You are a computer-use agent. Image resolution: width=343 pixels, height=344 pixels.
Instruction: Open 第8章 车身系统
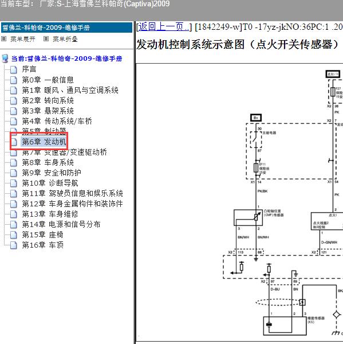pos(48,162)
